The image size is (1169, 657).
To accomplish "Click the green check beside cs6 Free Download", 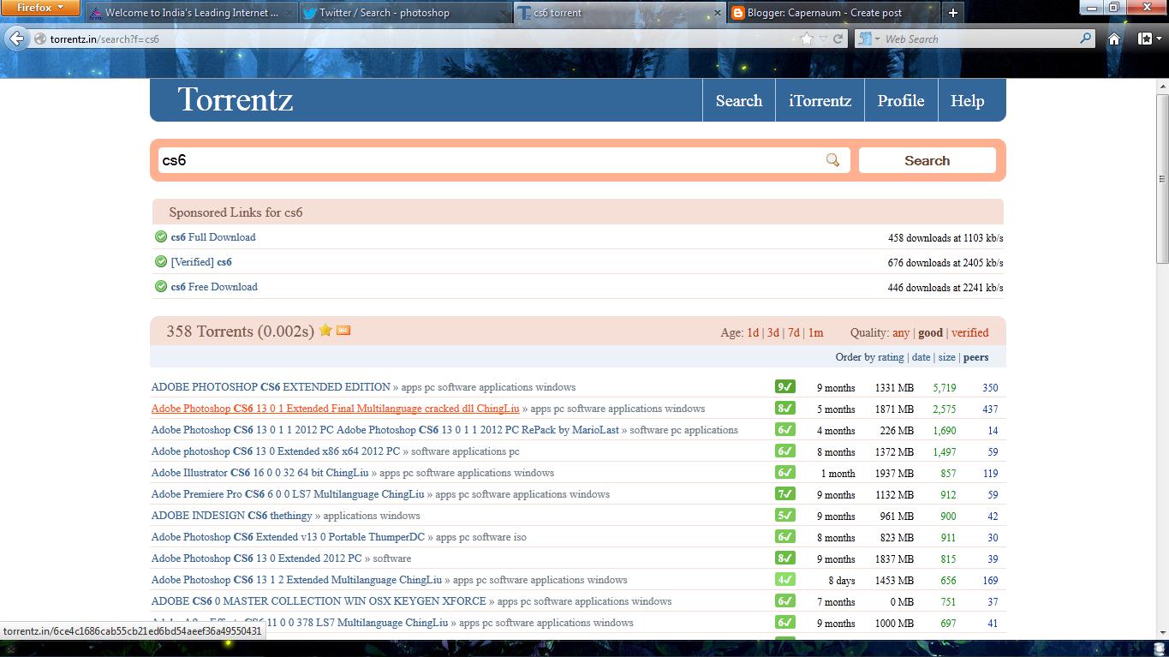I will tap(160, 287).
